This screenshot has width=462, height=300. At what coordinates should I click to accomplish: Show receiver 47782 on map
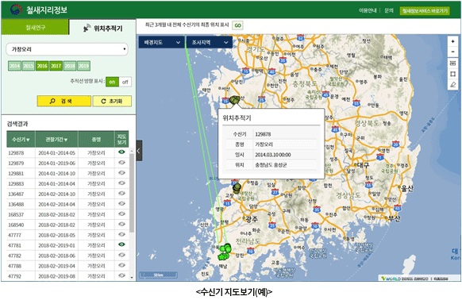tap(121, 255)
